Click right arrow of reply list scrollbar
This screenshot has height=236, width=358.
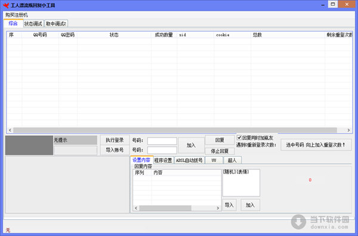[x=218, y=208]
